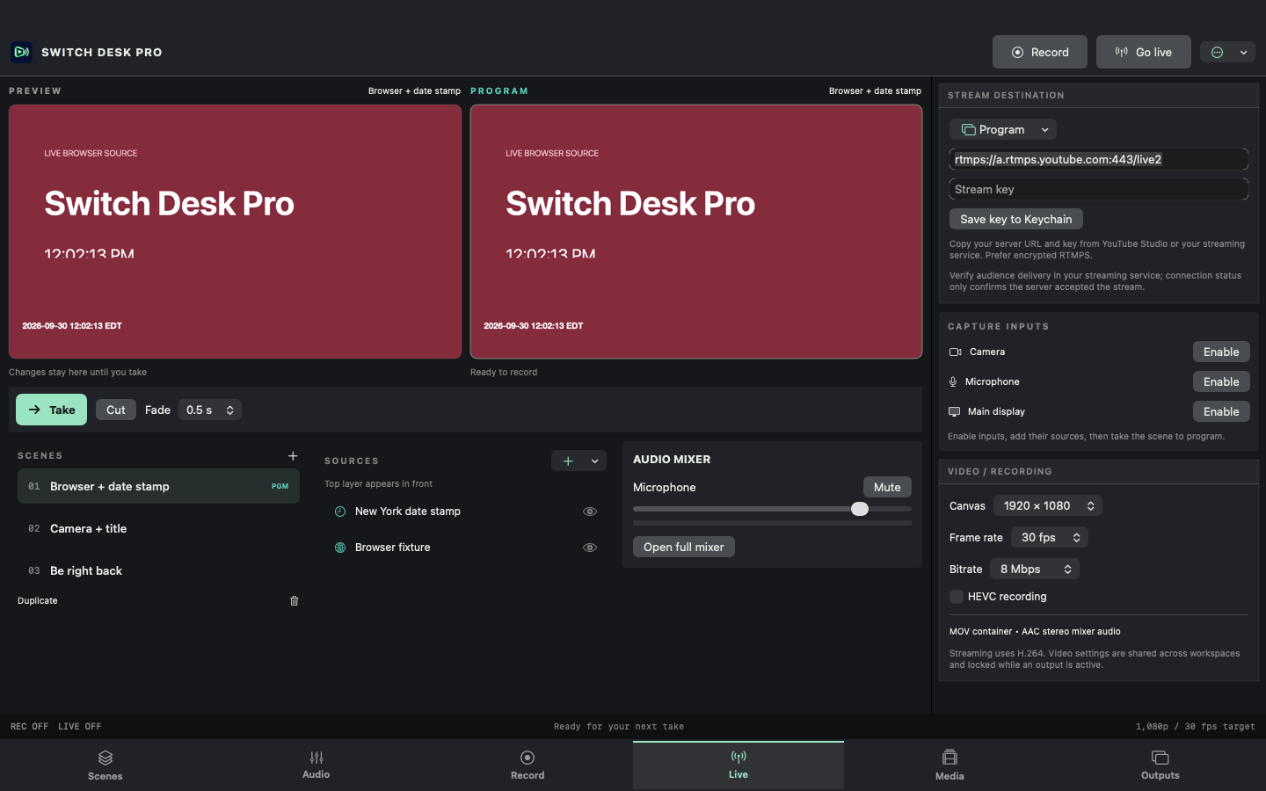Enable HEVC recording checkbox

pos(957,597)
